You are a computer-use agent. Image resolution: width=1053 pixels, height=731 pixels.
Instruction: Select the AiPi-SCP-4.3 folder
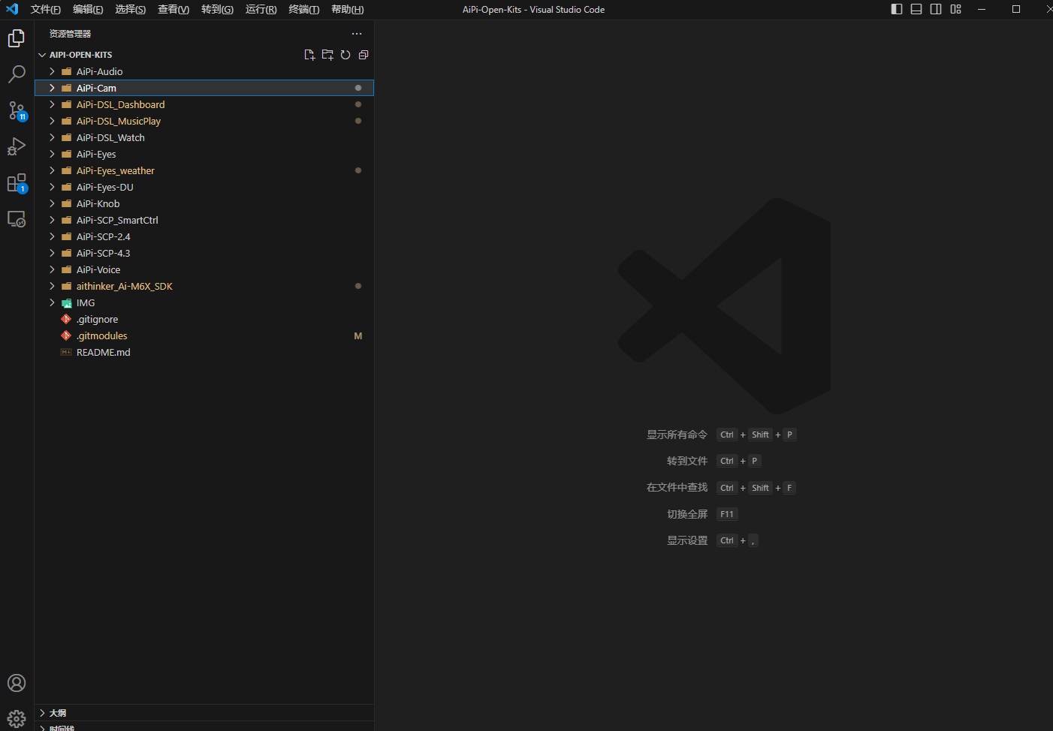(x=204, y=253)
